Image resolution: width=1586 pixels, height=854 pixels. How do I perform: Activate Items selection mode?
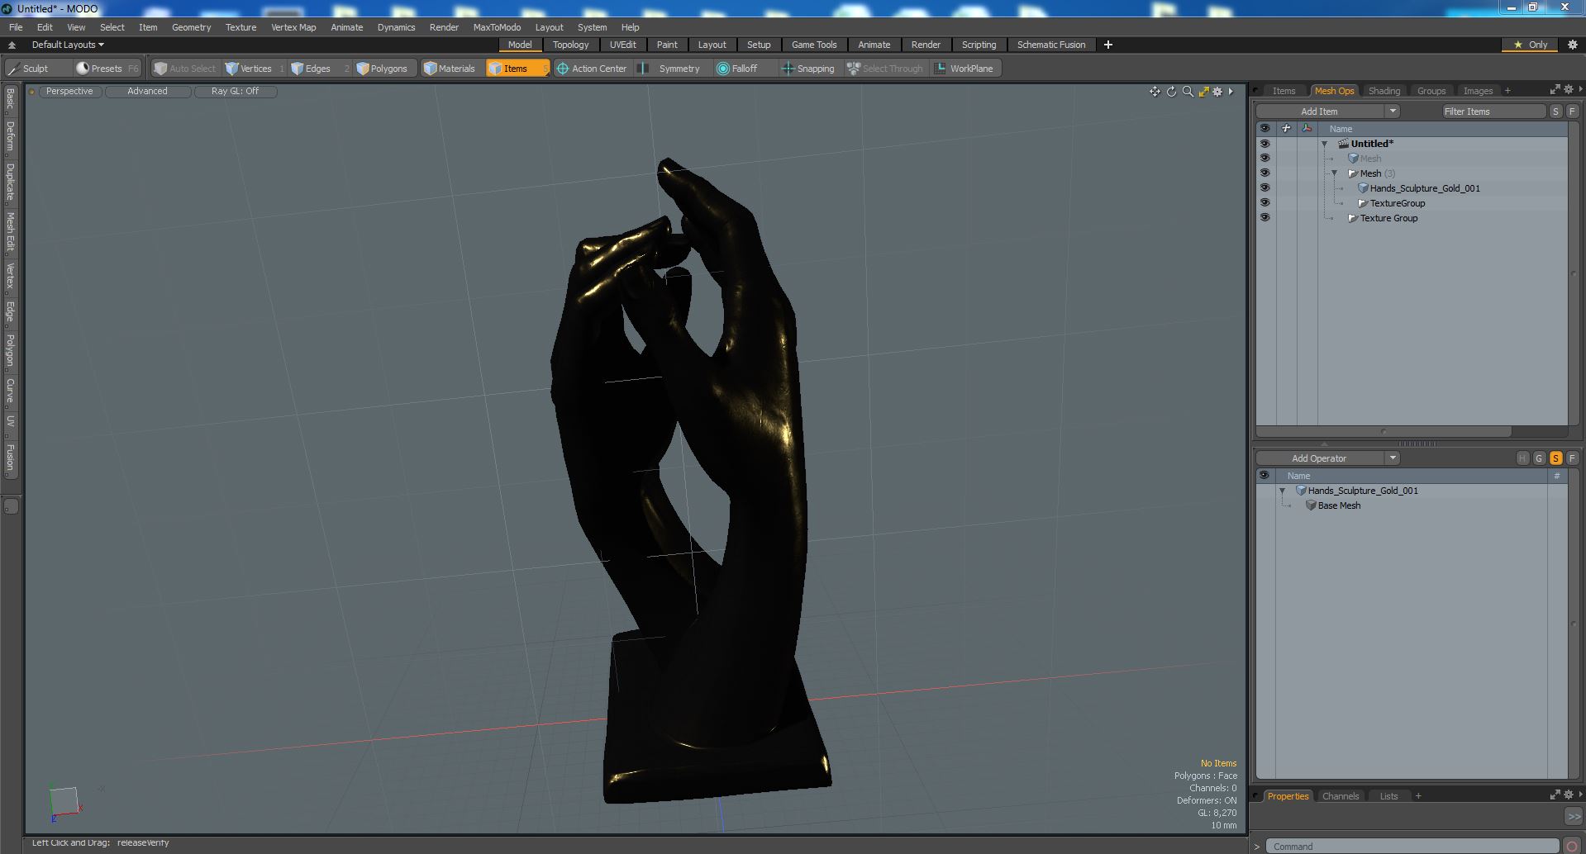[517, 69]
